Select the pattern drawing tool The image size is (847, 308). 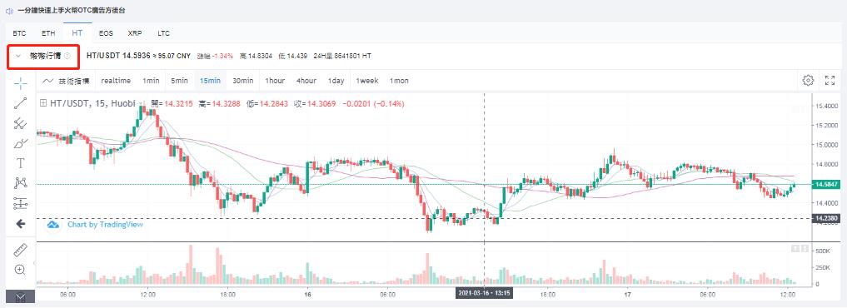[x=21, y=183]
